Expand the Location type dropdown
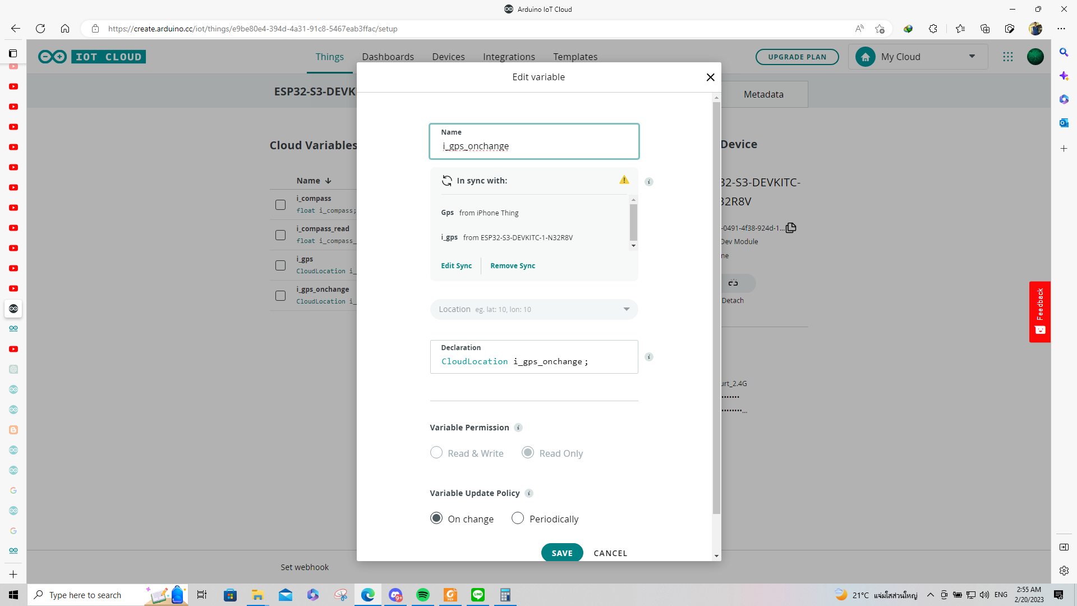This screenshot has height=606, width=1077. click(x=626, y=309)
